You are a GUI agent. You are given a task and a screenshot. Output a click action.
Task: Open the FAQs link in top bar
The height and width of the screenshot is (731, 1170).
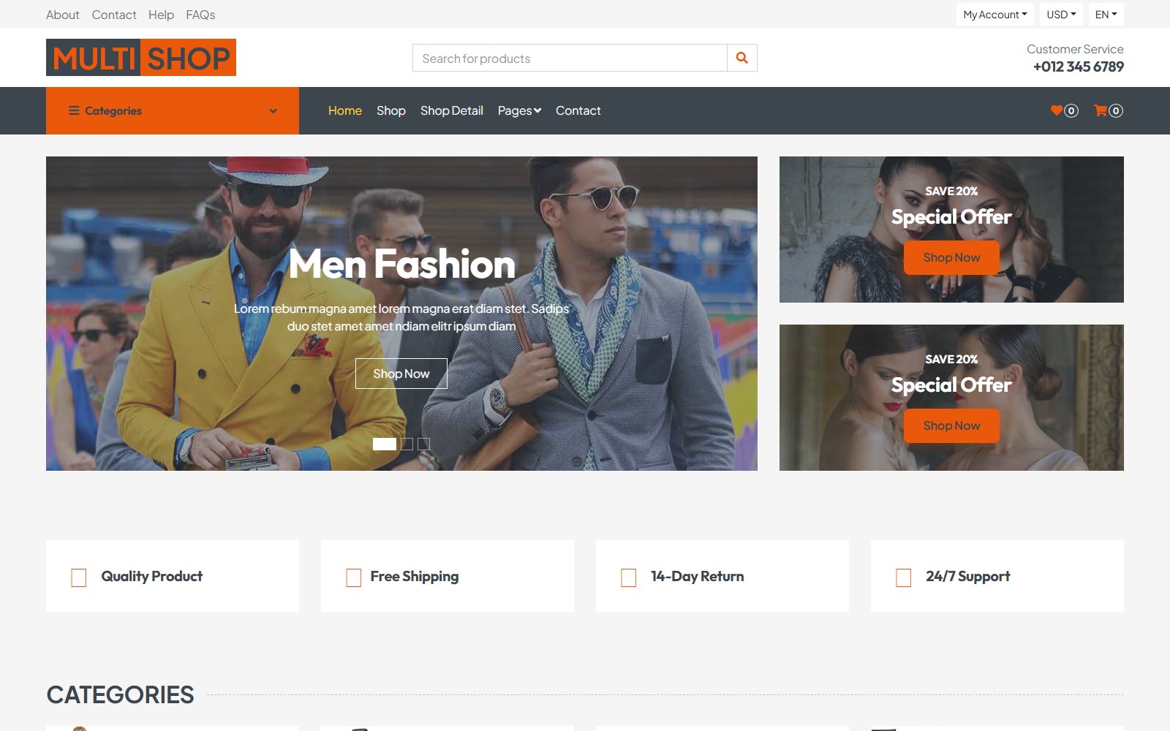coord(200,15)
